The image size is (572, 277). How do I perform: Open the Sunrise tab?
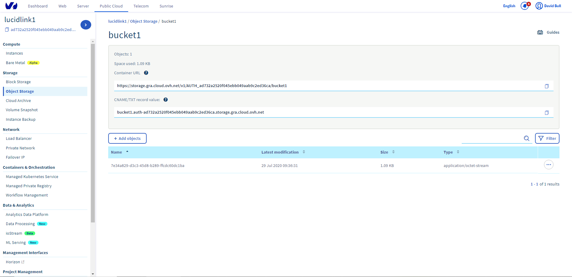166,6
